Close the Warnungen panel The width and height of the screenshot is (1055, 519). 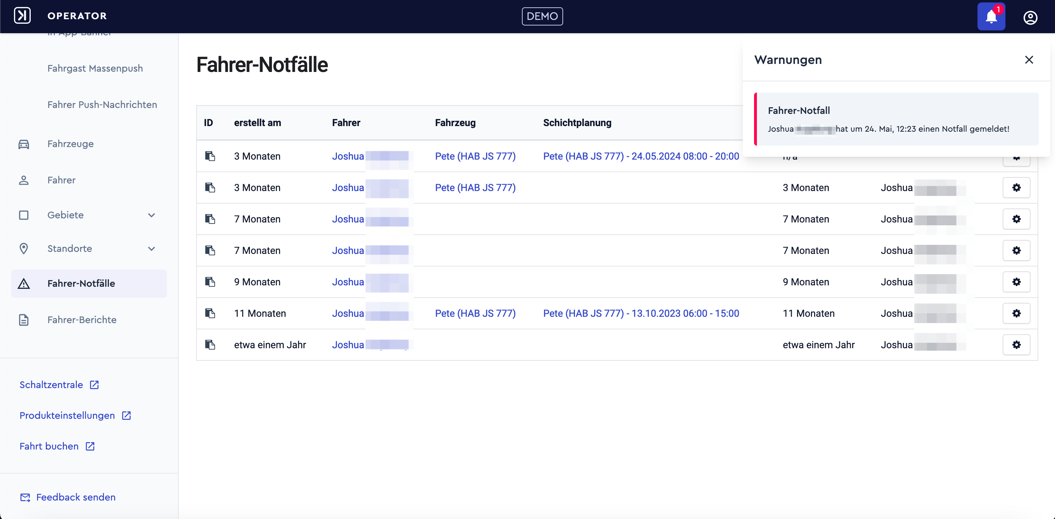point(1029,60)
